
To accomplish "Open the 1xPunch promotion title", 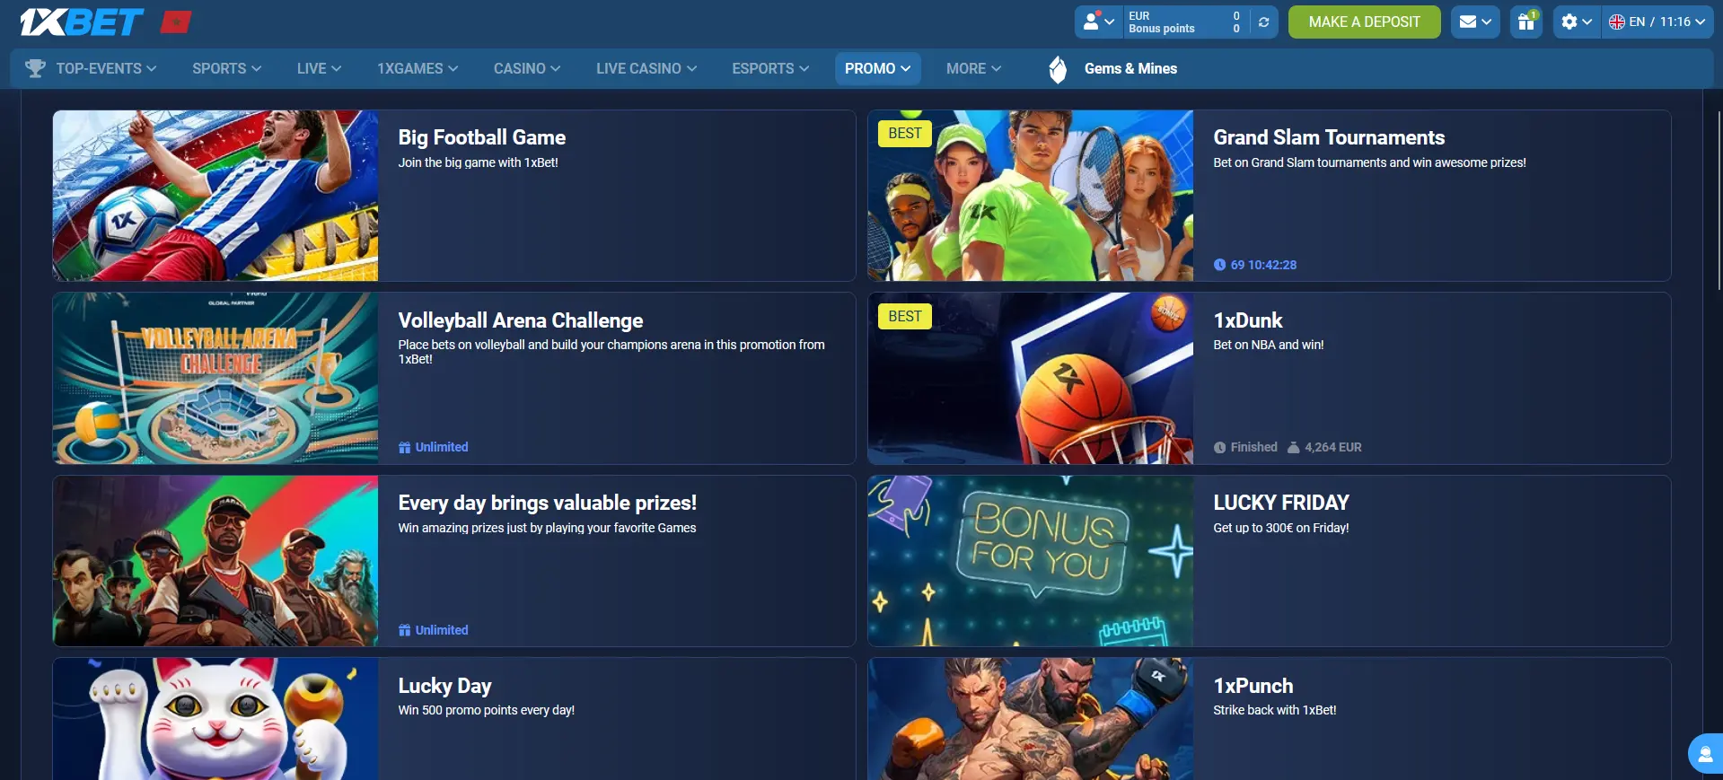I will (1253, 686).
